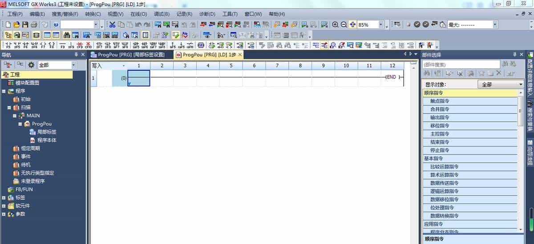This screenshot has width=534, height=244.
Task: Close the 导航 navigation panel
Action: (x=82, y=55)
